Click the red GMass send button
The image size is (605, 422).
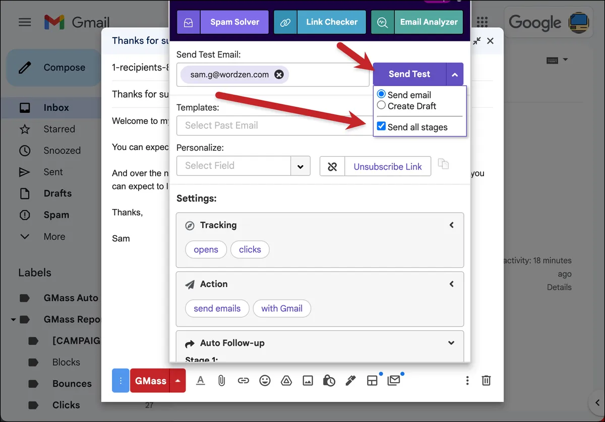[150, 381]
